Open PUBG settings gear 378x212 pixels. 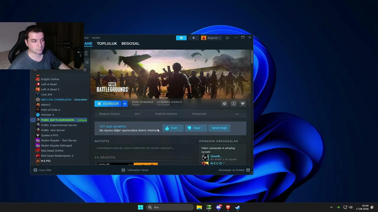click(x=224, y=104)
